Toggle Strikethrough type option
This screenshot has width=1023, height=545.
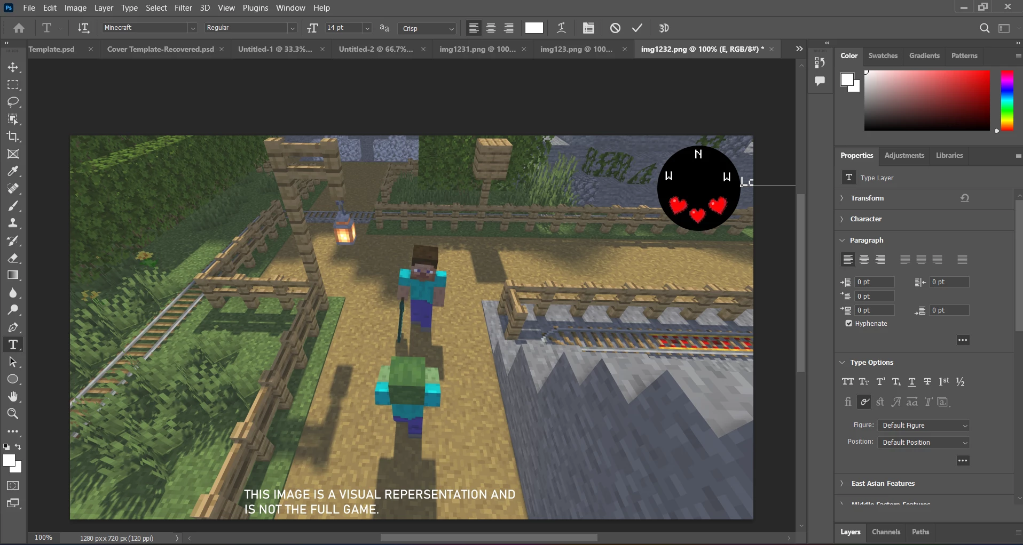point(928,382)
